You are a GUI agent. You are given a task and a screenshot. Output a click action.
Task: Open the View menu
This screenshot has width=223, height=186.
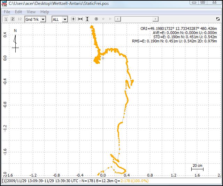(31, 12)
